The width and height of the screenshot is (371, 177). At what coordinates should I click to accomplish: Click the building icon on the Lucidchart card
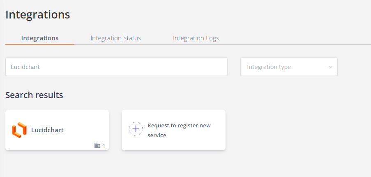tap(97, 145)
